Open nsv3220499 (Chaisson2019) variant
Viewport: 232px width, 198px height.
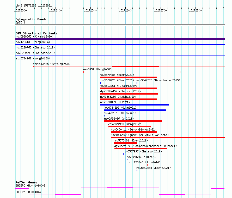(x=35, y=53)
